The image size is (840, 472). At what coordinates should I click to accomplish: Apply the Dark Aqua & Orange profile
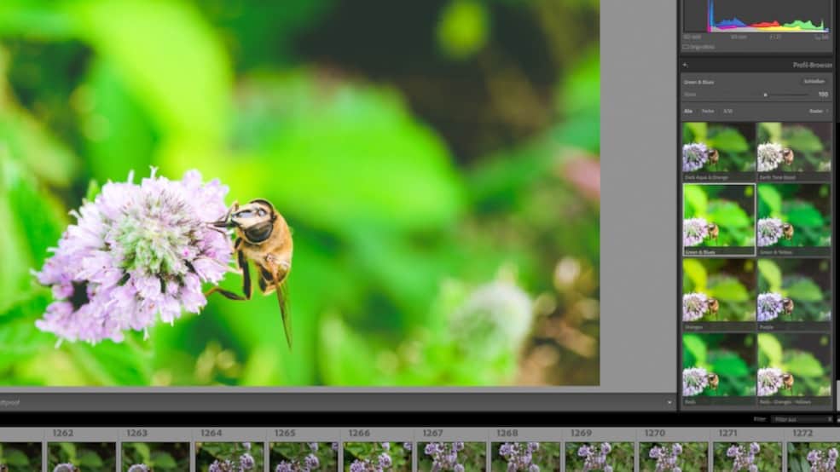718,151
